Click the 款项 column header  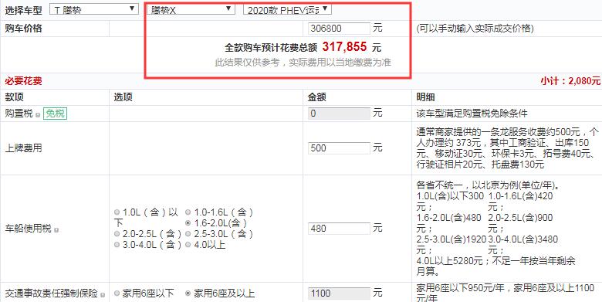click(14, 97)
